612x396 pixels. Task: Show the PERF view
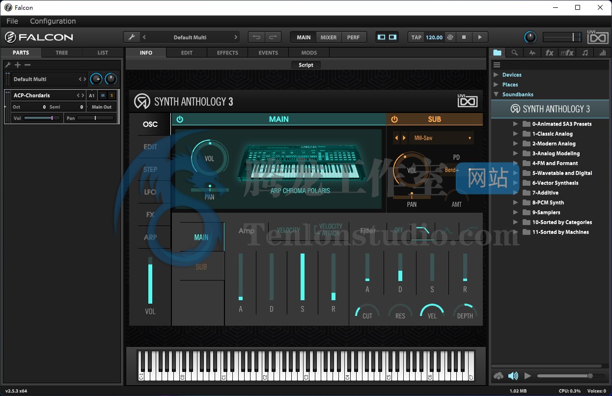tap(353, 37)
